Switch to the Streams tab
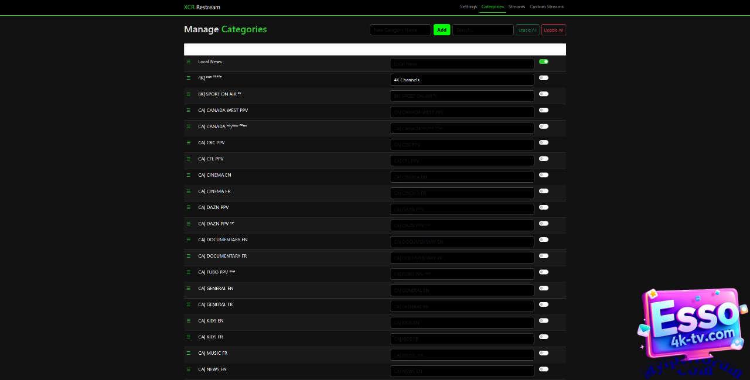 517,7
